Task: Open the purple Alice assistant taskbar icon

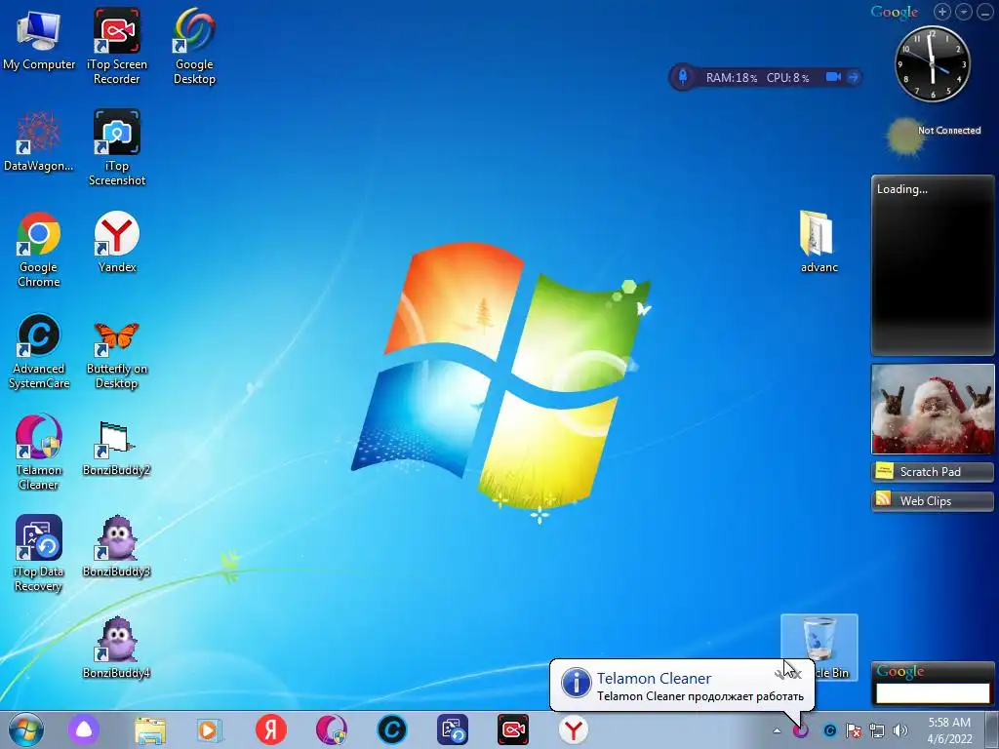Action: coord(84,729)
